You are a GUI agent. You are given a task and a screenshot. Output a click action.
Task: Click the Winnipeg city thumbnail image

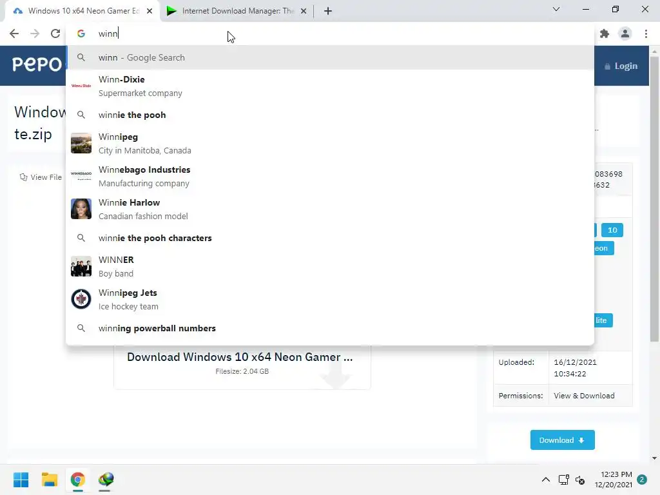pos(81,143)
